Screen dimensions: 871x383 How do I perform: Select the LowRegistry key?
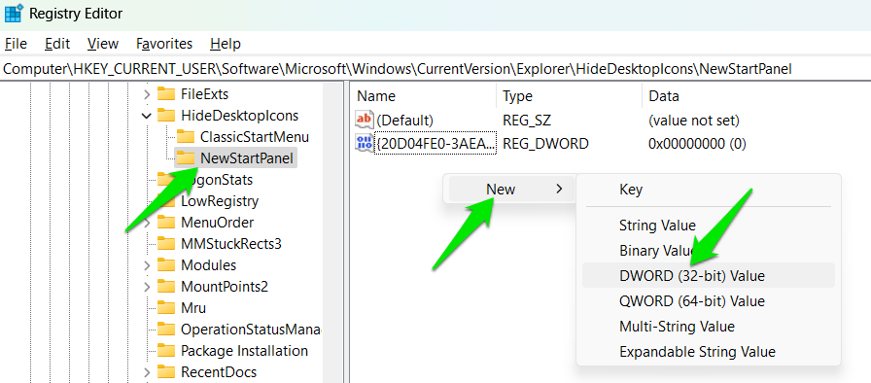(x=220, y=201)
